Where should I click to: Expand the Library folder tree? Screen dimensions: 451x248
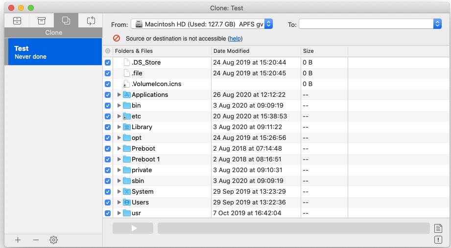click(119, 127)
